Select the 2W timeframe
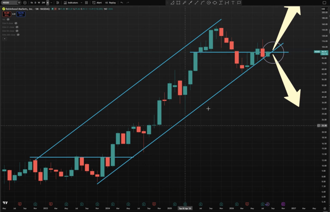This screenshot has width=330, height=212. pyautogui.click(x=43, y=2)
